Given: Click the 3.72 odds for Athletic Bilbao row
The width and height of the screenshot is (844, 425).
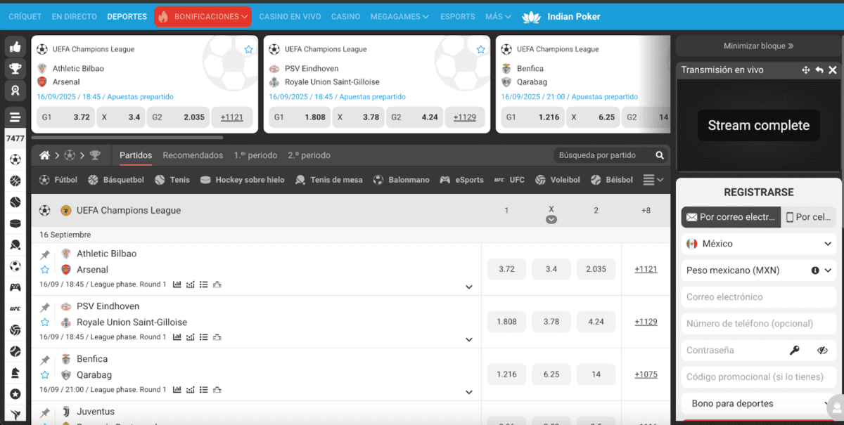Looking at the screenshot, I should (506, 269).
